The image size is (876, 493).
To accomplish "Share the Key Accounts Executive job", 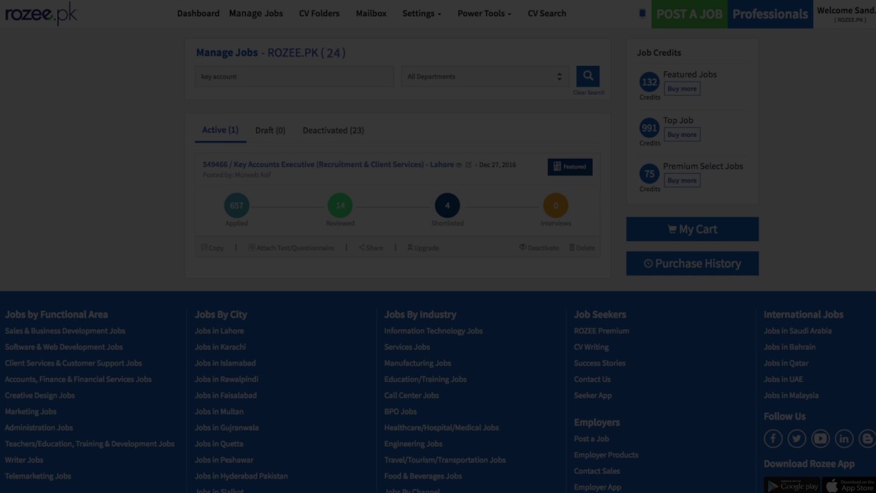I will 371,248.
